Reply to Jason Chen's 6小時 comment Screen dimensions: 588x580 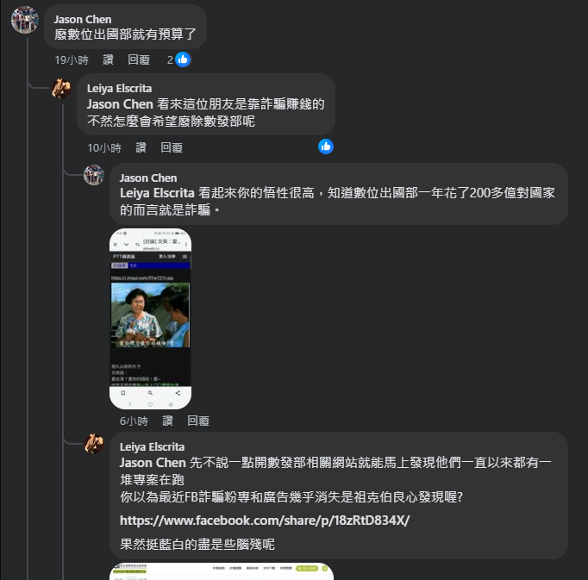pyautogui.click(x=198, y=421)
